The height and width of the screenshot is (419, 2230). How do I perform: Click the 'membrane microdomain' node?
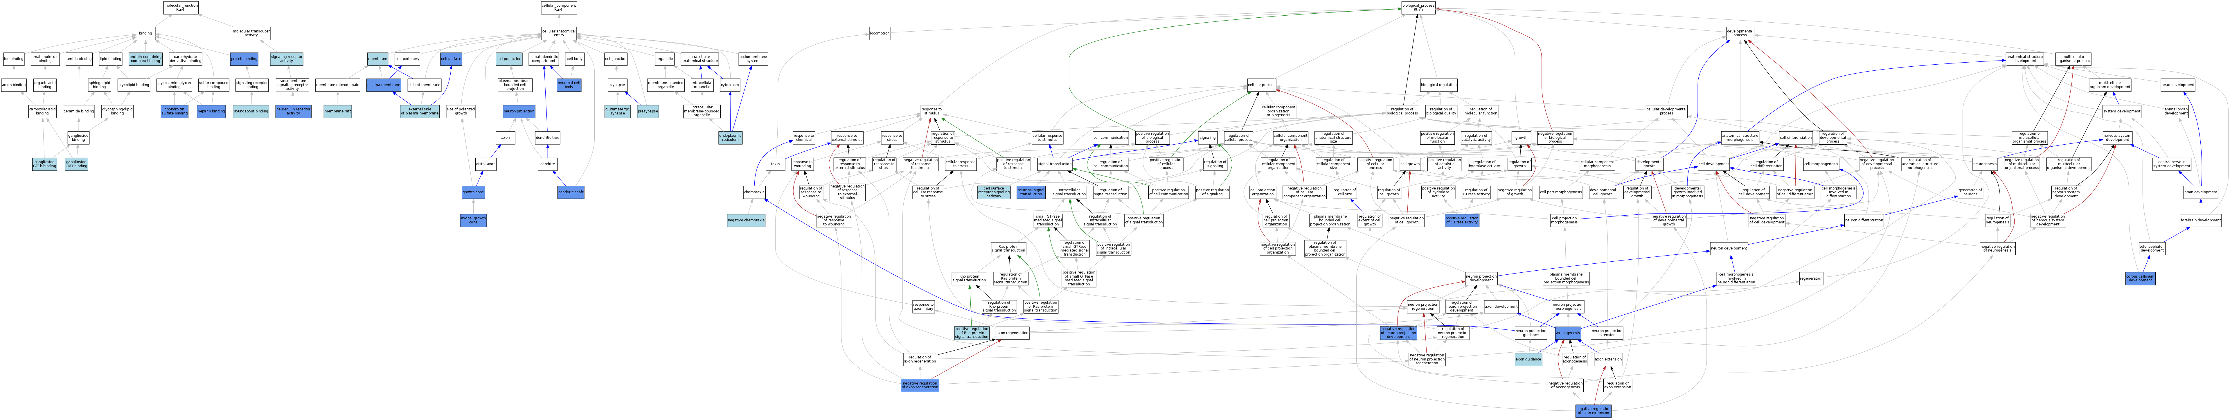(x=338, y=85)
